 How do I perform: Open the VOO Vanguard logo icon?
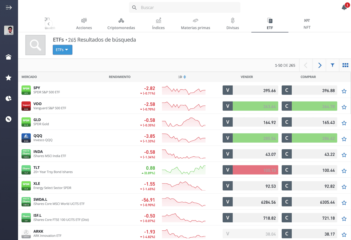pyautogui.click(x=26, y=106)
